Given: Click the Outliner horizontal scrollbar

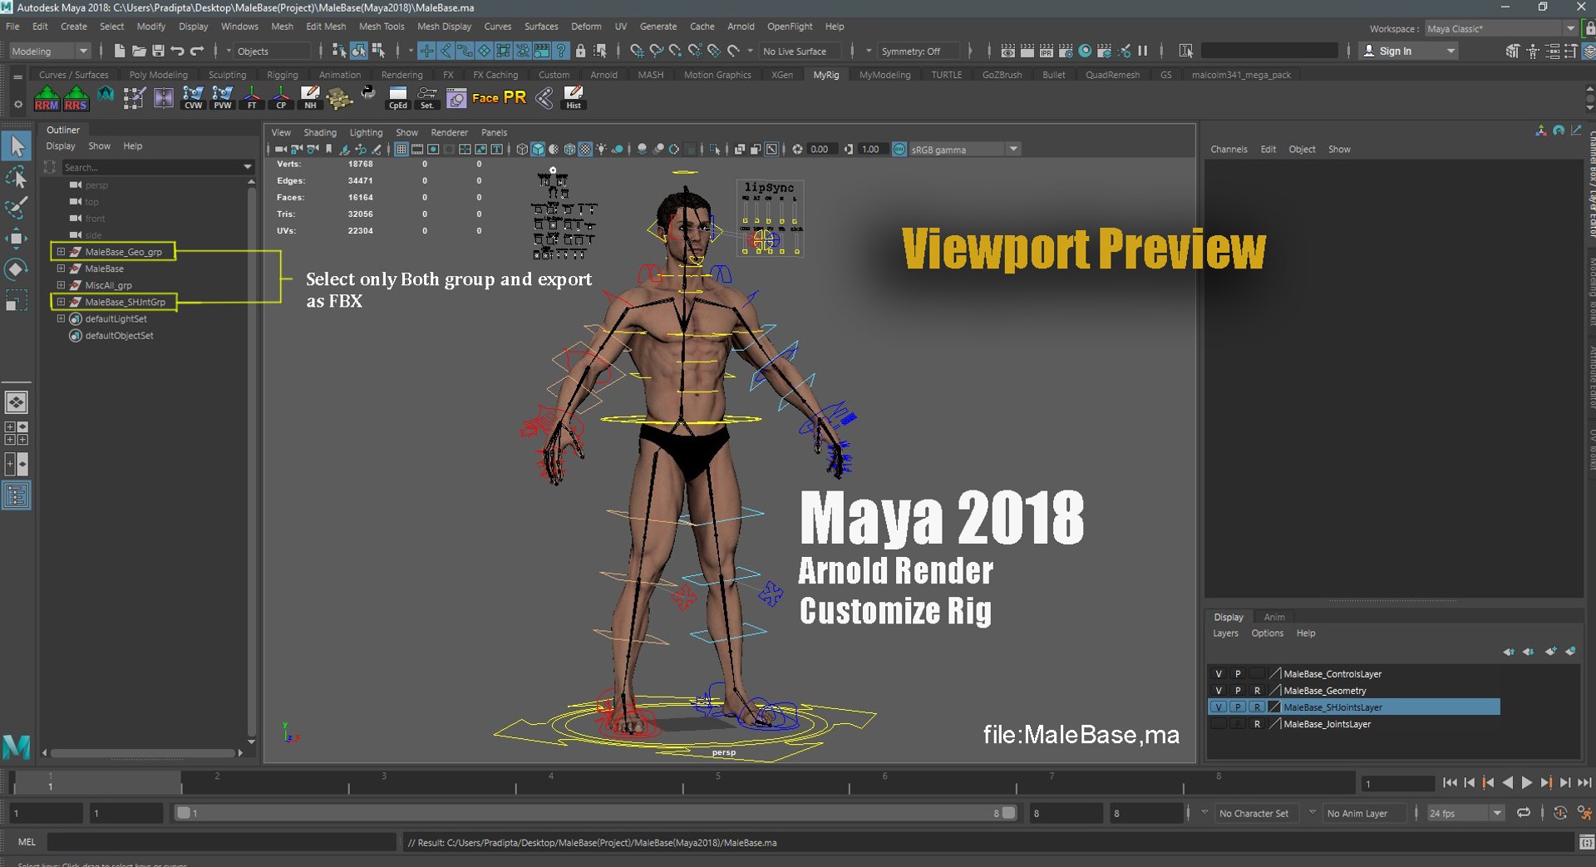Looking at the screenshot, I should click(142, 753).
